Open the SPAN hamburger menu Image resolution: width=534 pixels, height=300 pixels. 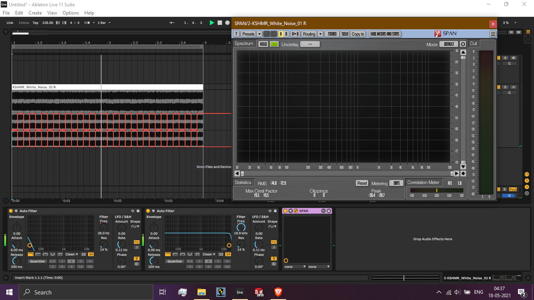[493, 34]
